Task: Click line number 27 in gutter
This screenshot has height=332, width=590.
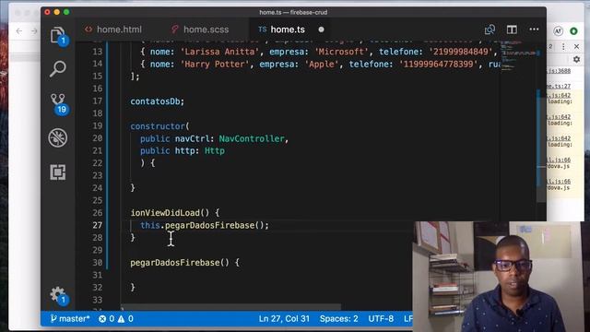Action: coord(98,225)
